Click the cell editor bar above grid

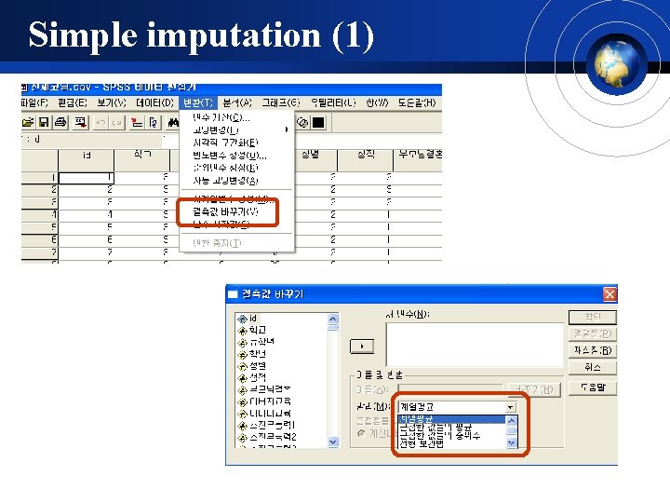(x=303, y=141)
